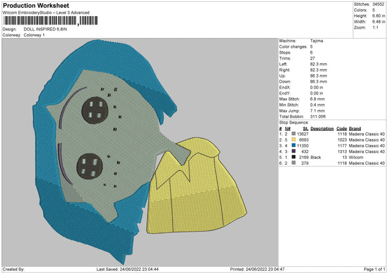
Task: Click the 'EndX:' label
Action: point(285,87)
